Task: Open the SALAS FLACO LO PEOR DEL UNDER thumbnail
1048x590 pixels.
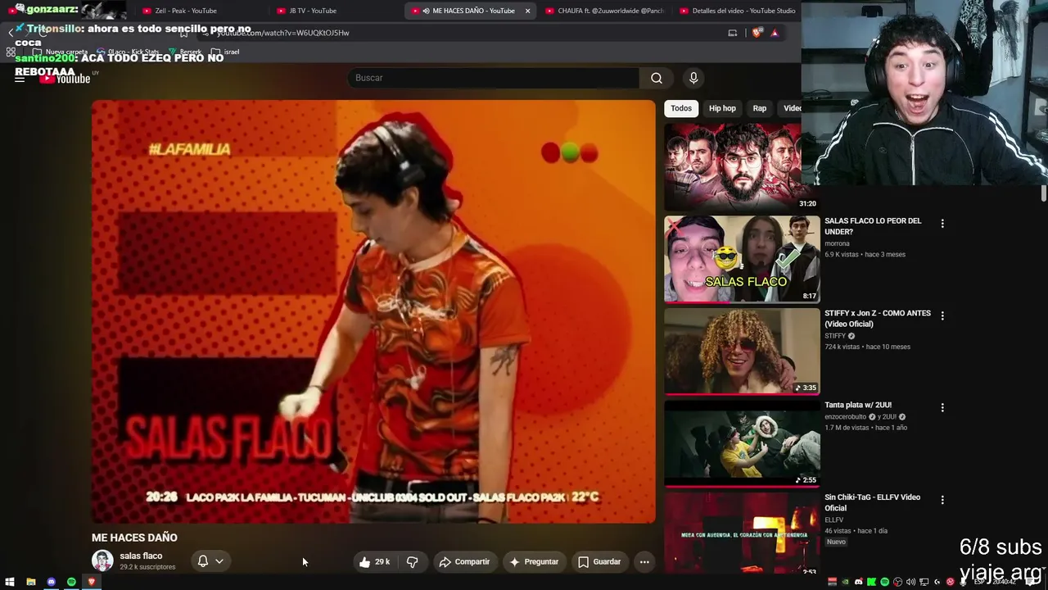Action: point(742,259)
